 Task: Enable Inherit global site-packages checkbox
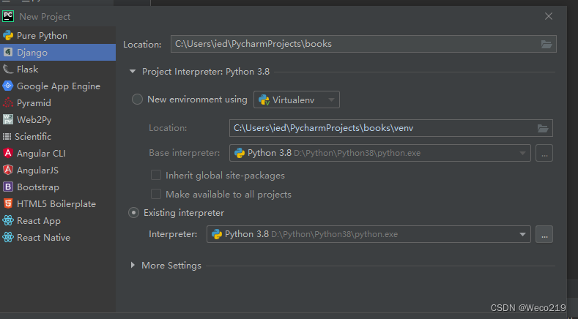[x=156, y=176]
